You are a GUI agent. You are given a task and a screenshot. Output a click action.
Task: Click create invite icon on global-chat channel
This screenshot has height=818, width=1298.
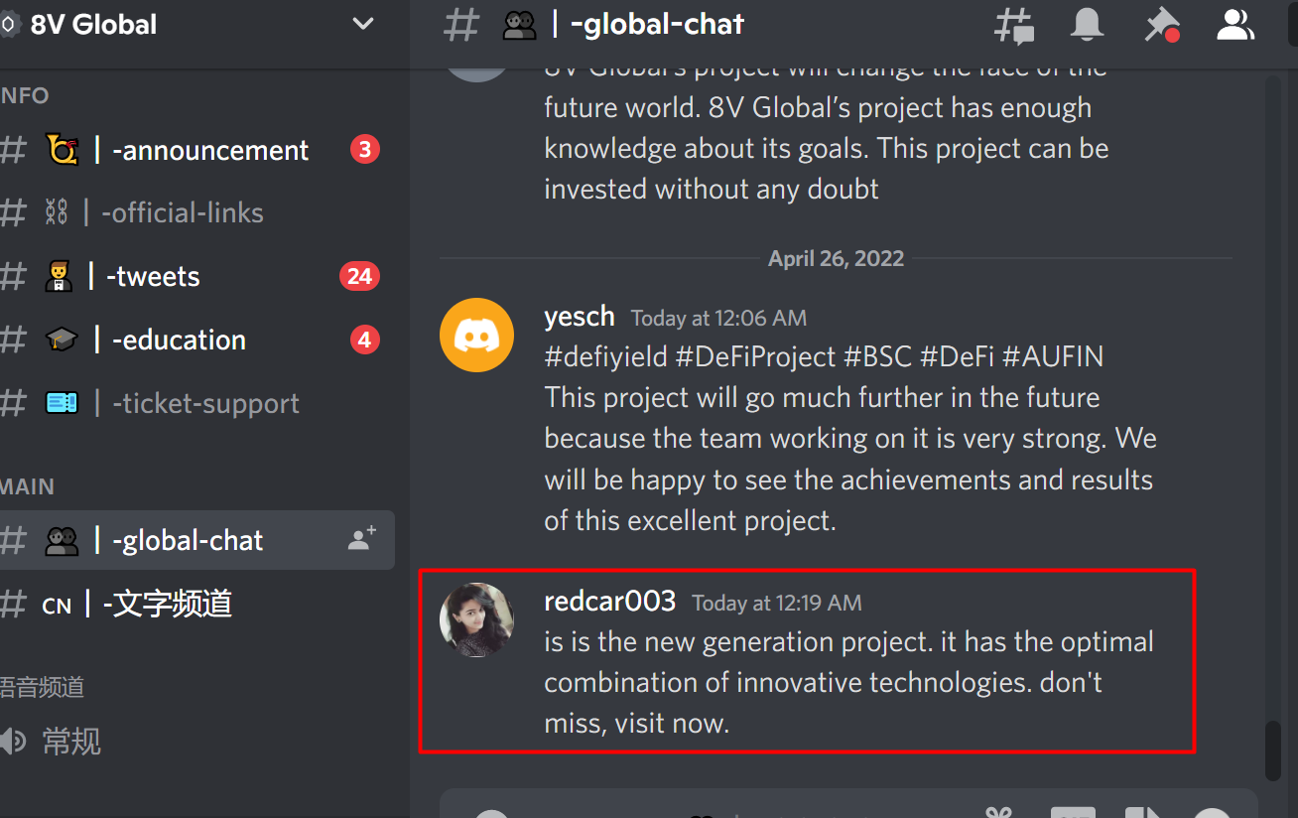362,539
